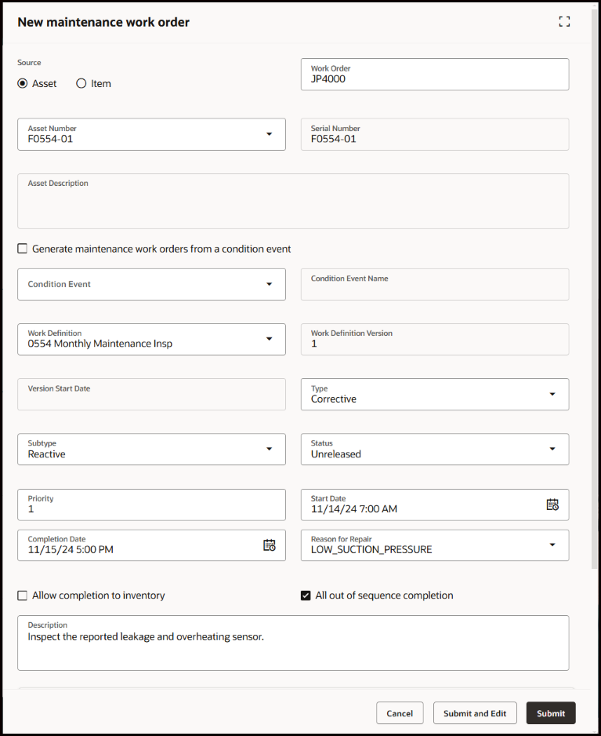Viewport: 601px width, 736px height.
Task: Expand the dialog to full screen
Action: tap(564, 22)
